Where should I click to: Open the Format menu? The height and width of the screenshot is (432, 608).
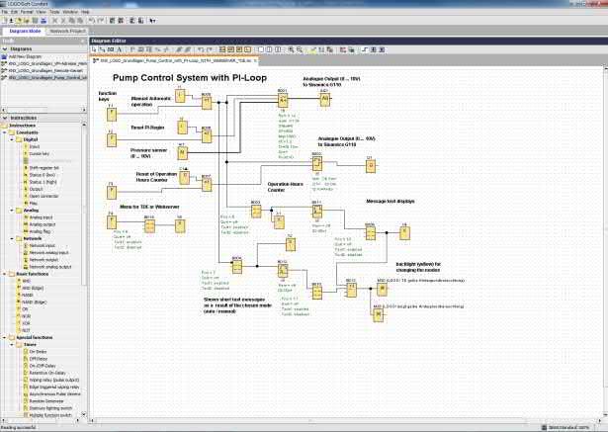(27, 12)
